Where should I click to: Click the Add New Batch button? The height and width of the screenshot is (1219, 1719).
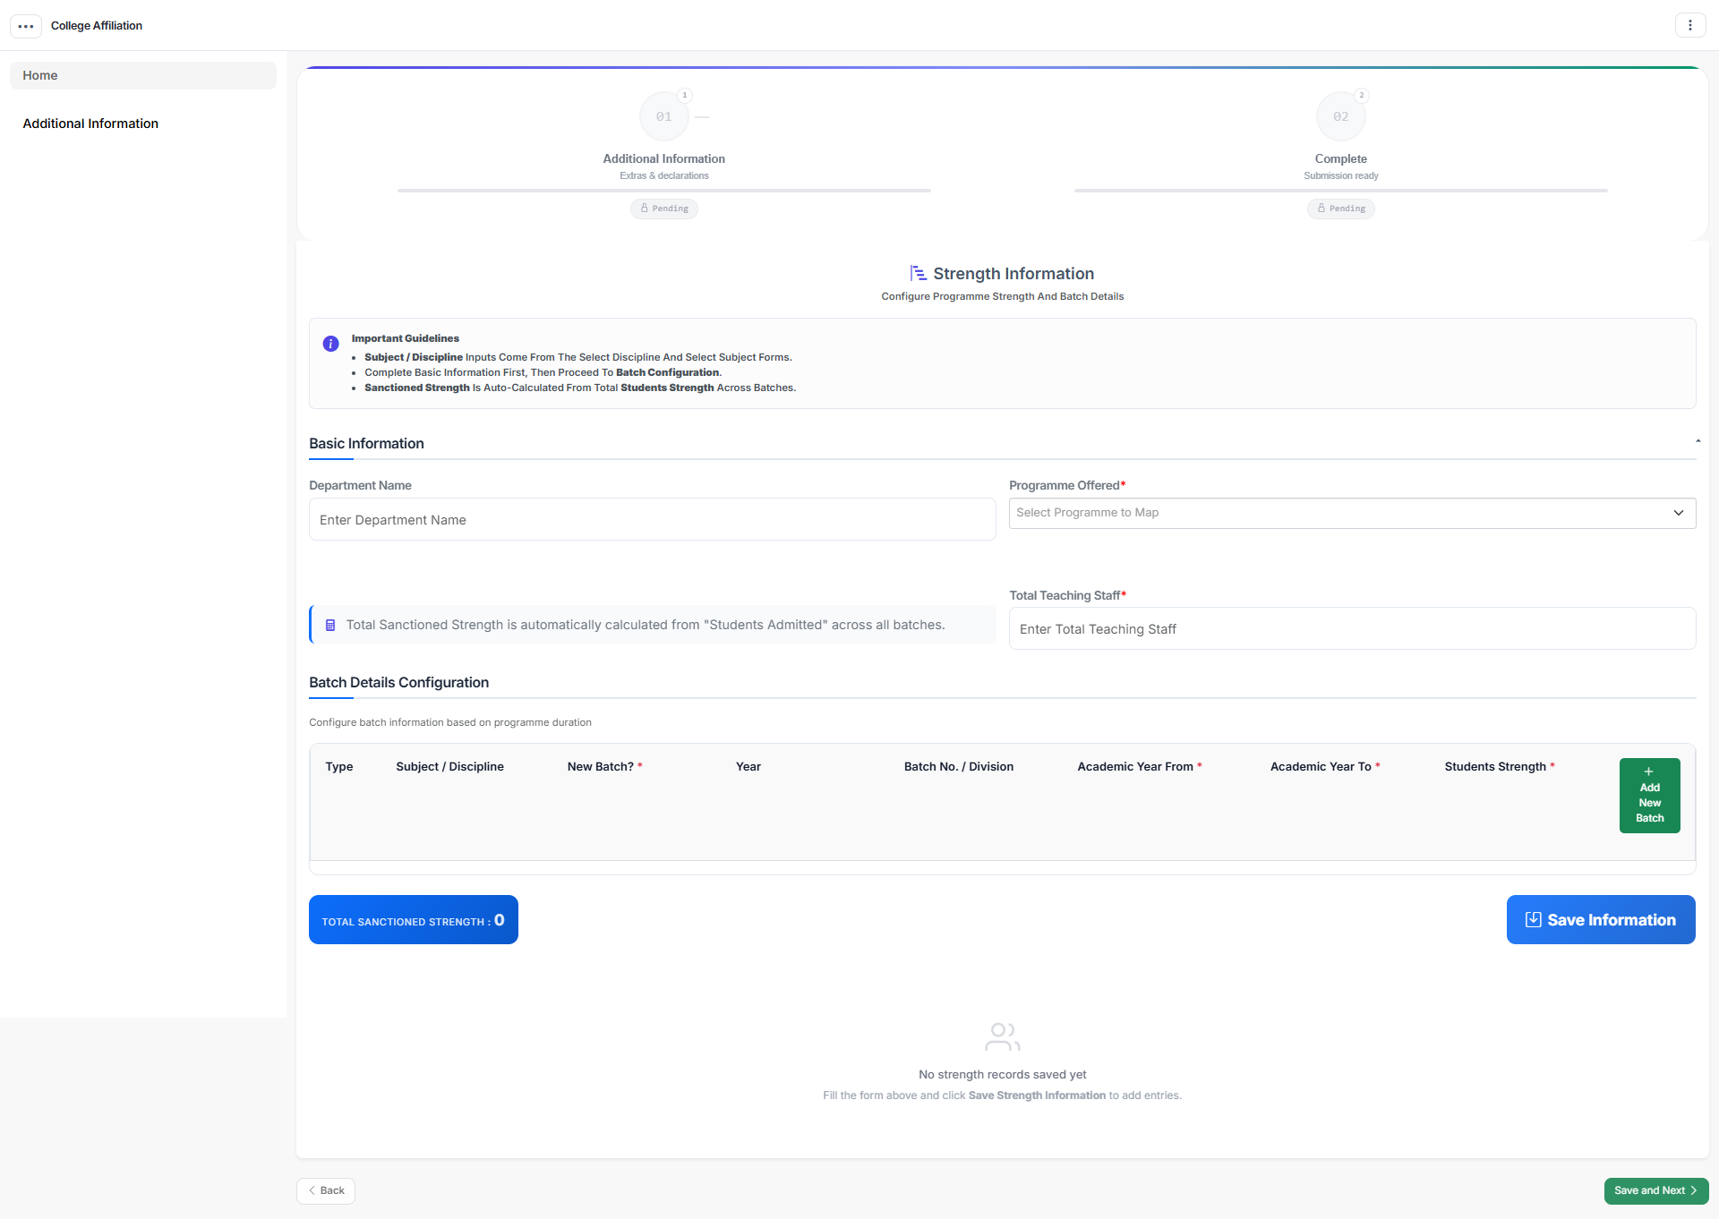(1649, 796)
